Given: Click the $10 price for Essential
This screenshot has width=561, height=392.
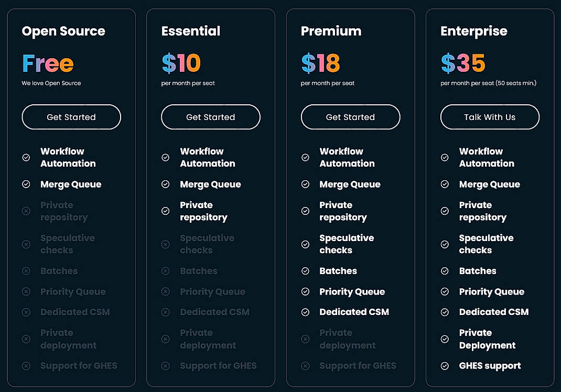Looking at the screenshot, I should pos(180,63).
